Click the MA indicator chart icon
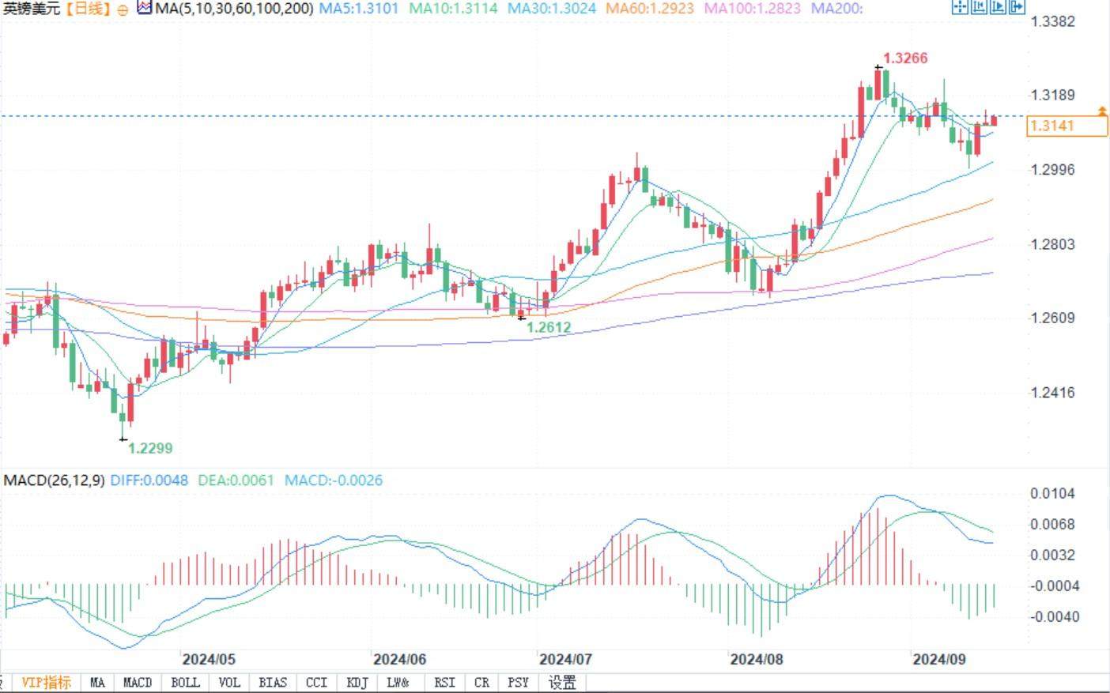The height and width of the screenshot is (693, 1110). coord(145,9)
